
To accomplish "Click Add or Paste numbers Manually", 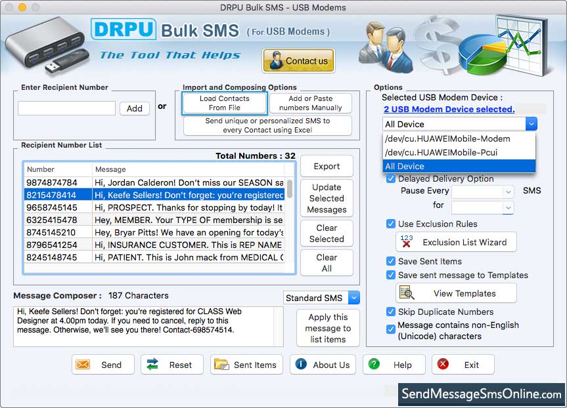I will (311, 103).
